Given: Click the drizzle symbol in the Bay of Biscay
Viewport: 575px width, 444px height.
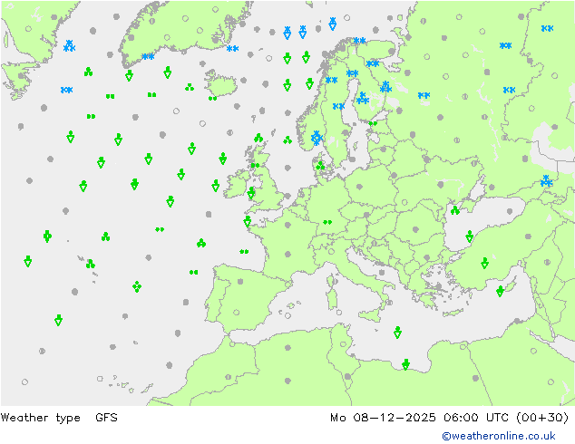Looking at the screenshot, I should [x=244, y=251].
